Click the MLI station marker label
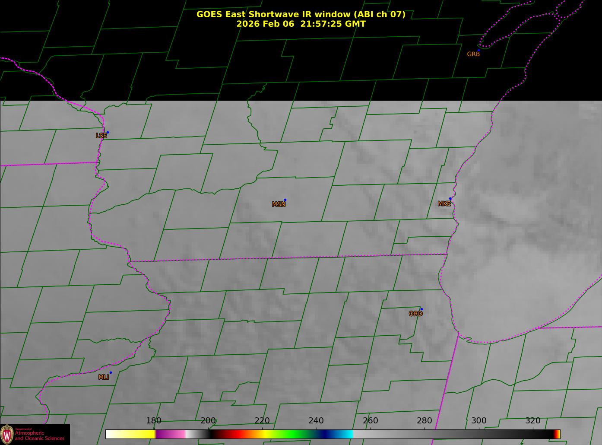602x445 pixels. pos(103,377)
